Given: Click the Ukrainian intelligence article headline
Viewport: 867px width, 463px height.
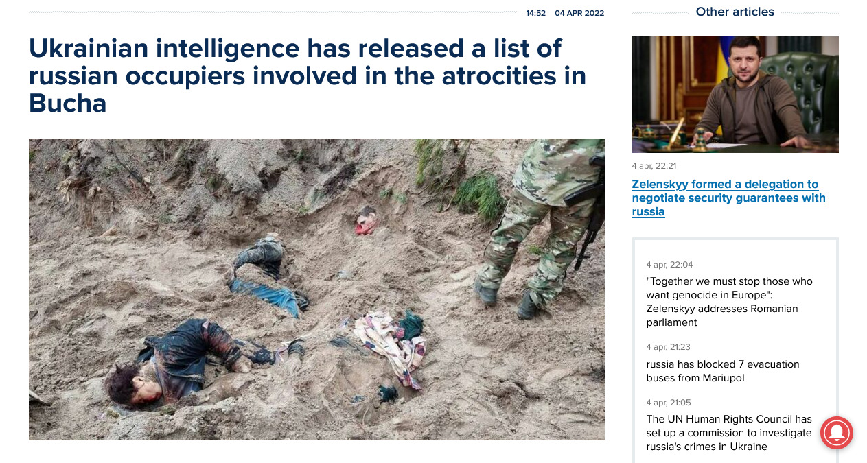Looking at the screenshot, I should click(308, 75).
